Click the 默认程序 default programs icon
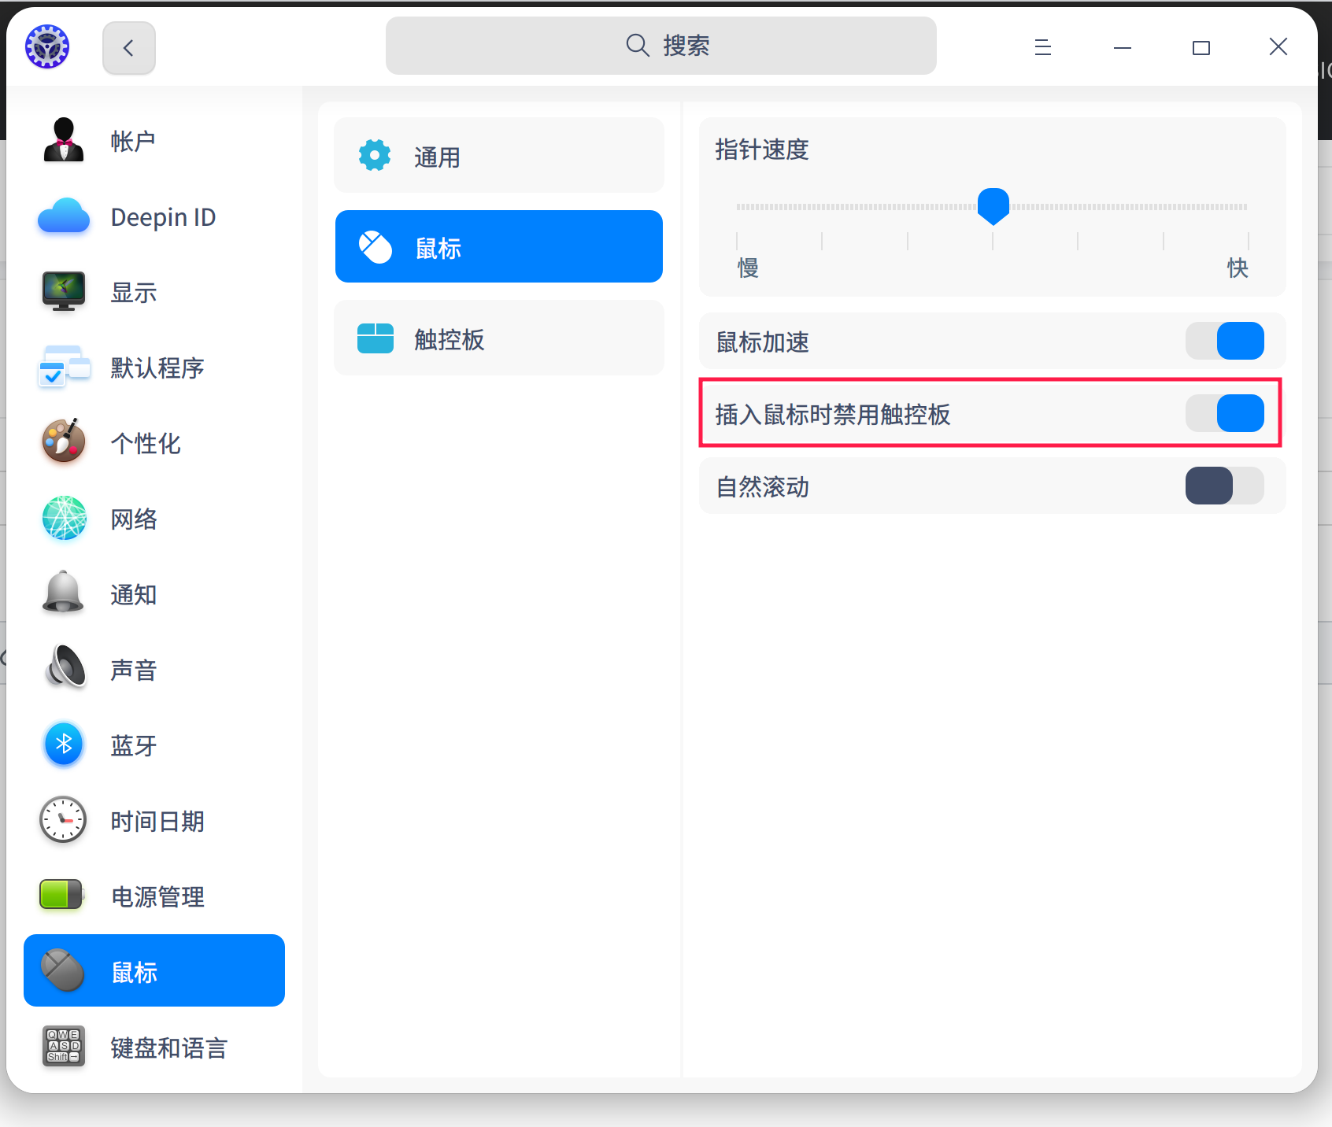 [63, 368]
